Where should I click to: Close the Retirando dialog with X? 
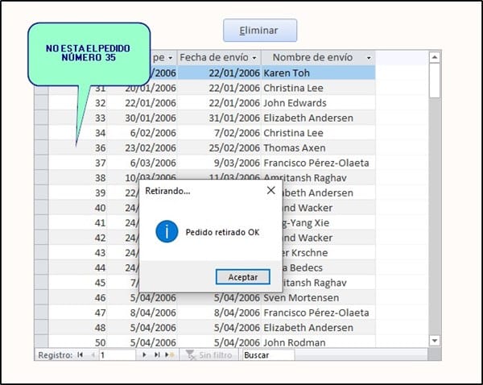(271, 191)
